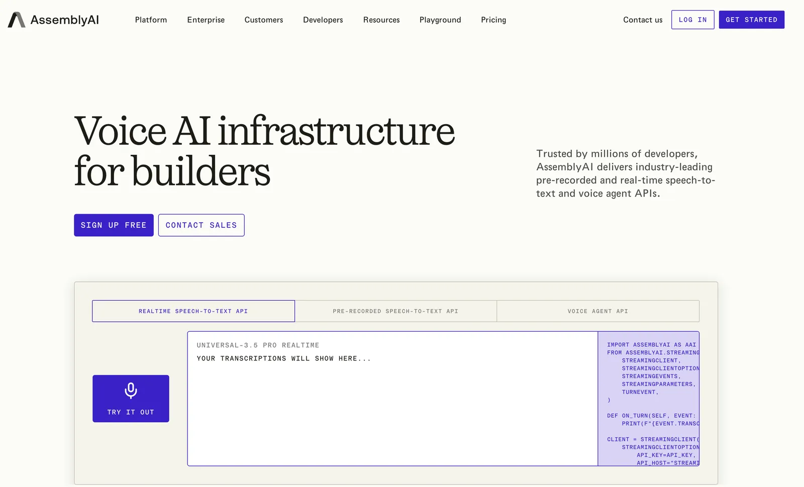Open the Developers menu
Screen dimensions: 804x487
tap(323, 20)
